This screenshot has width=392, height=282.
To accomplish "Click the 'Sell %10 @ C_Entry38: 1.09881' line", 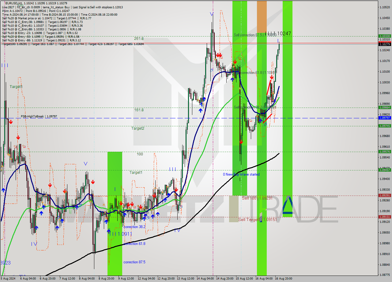I will (42, 22).
